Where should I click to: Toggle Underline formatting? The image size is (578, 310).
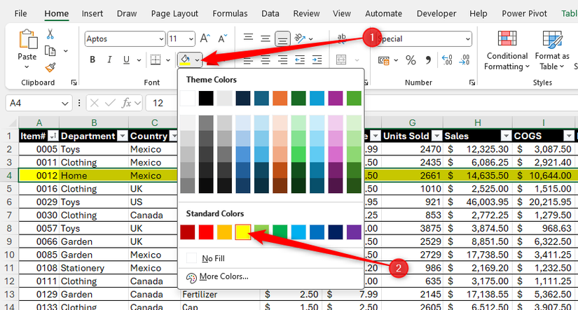tap(126, 60)
